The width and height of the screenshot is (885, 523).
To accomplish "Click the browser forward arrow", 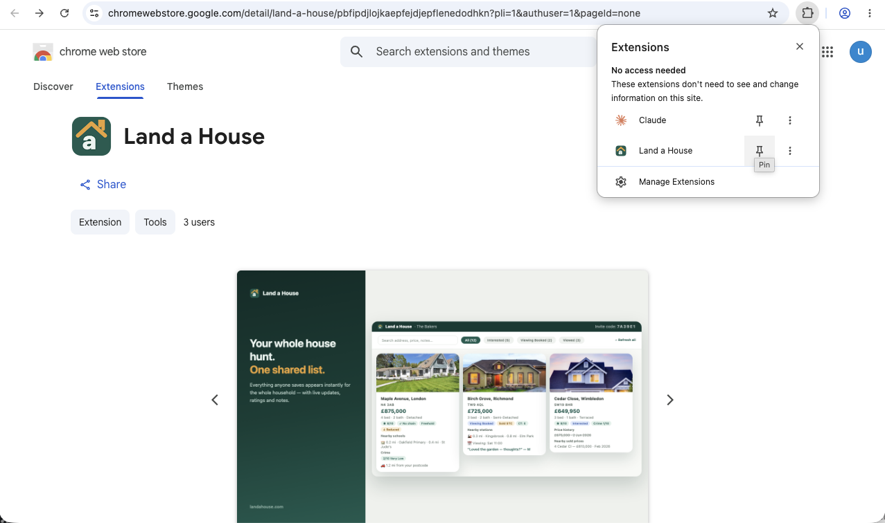I will (x=40, y=13).
